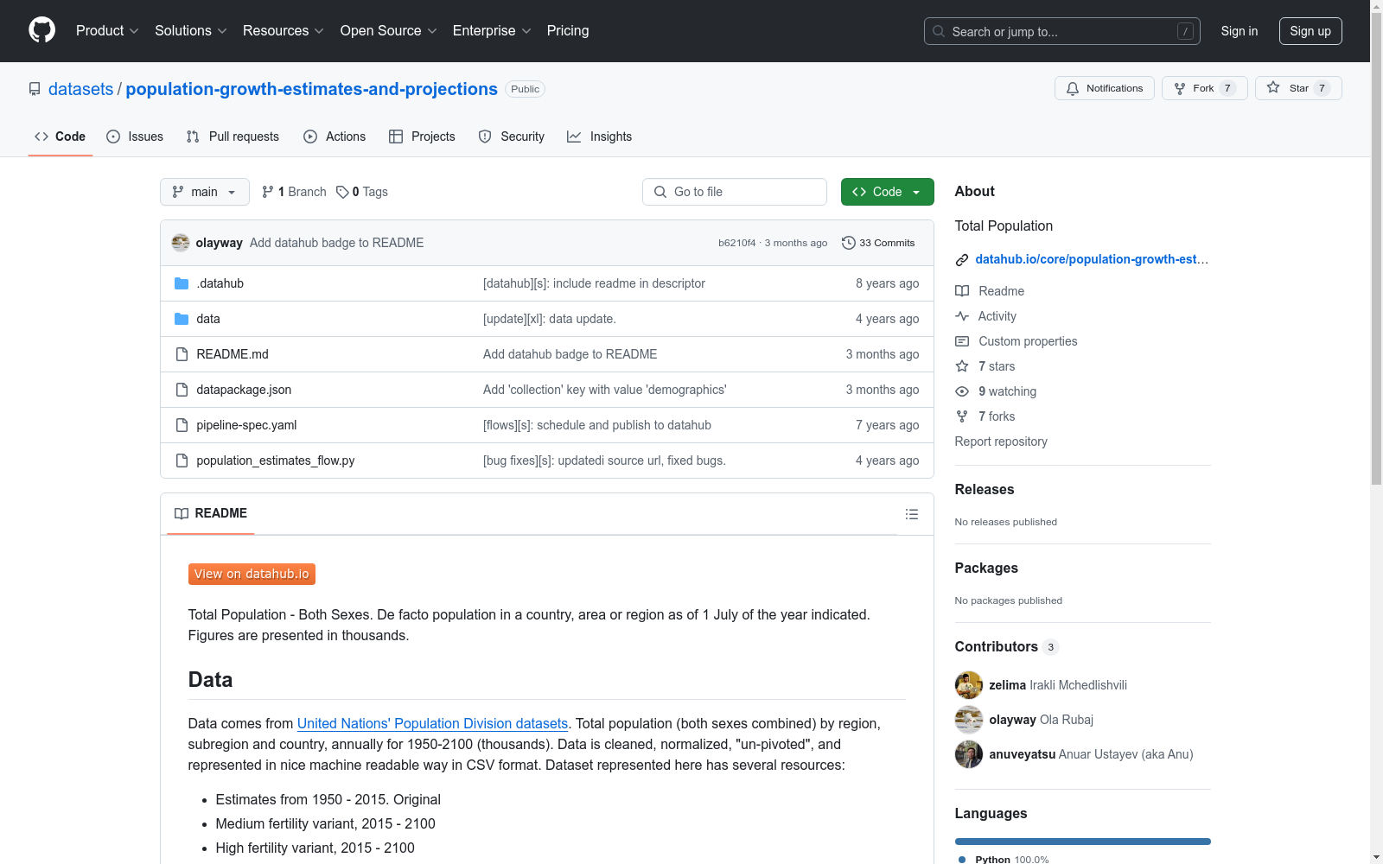The width and height of the screenshot is (1383, 864).
Task: Click the Sign in link
Action: (1239, 31)
